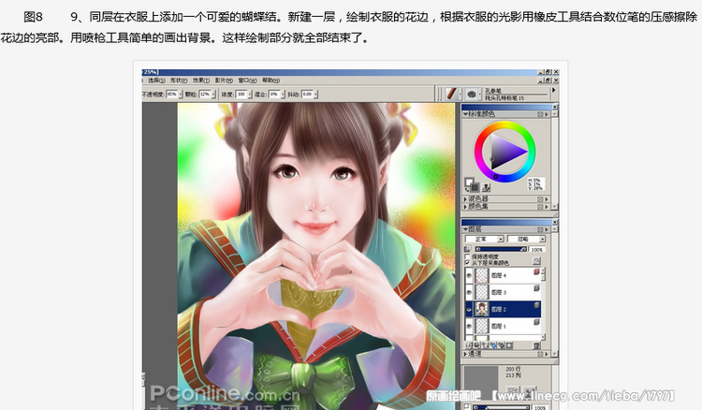
Task: Toggle the 从下层采集颜色 checkbox
Action: pos(468,263)
